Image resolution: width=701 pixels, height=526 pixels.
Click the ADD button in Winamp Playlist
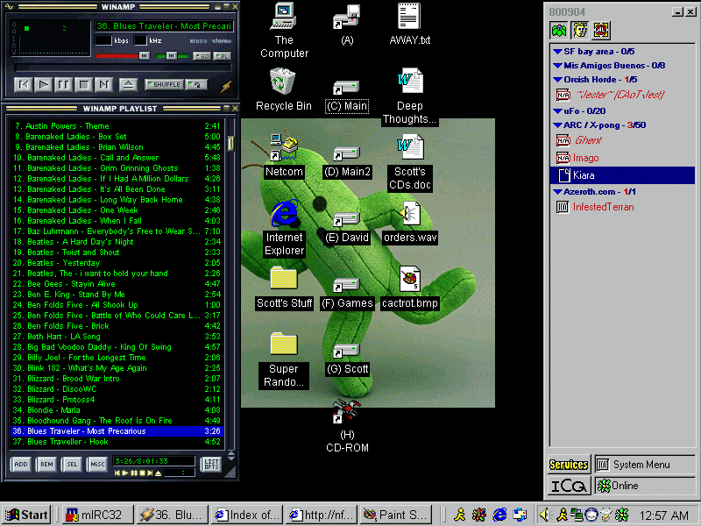21,465
